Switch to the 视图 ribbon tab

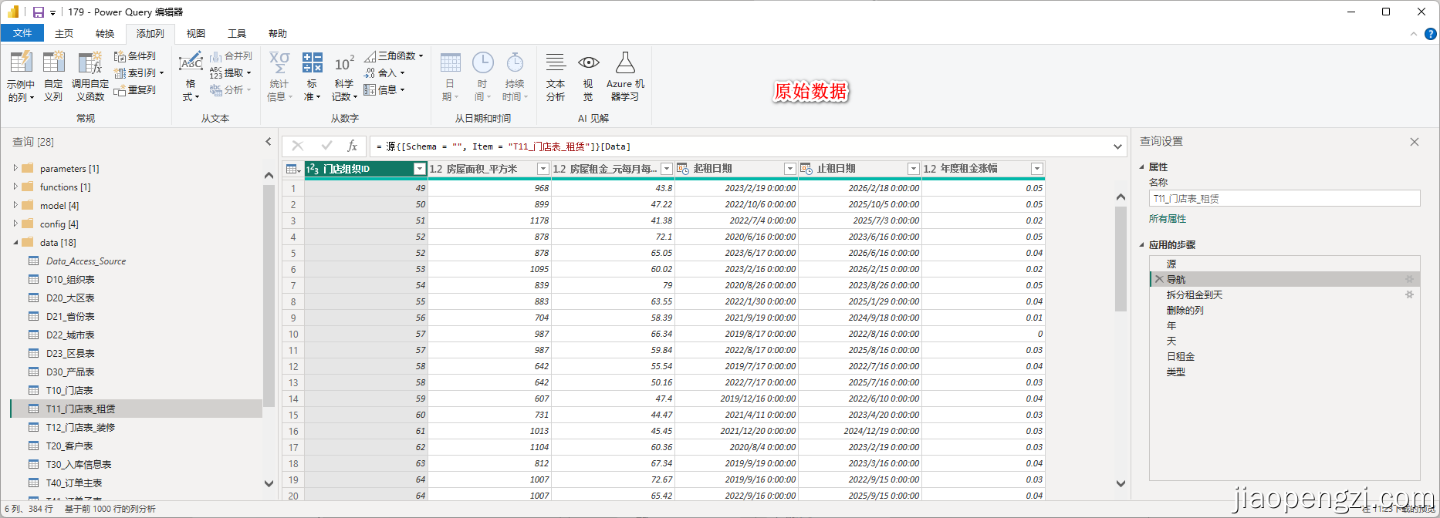(x=196, y=33)
